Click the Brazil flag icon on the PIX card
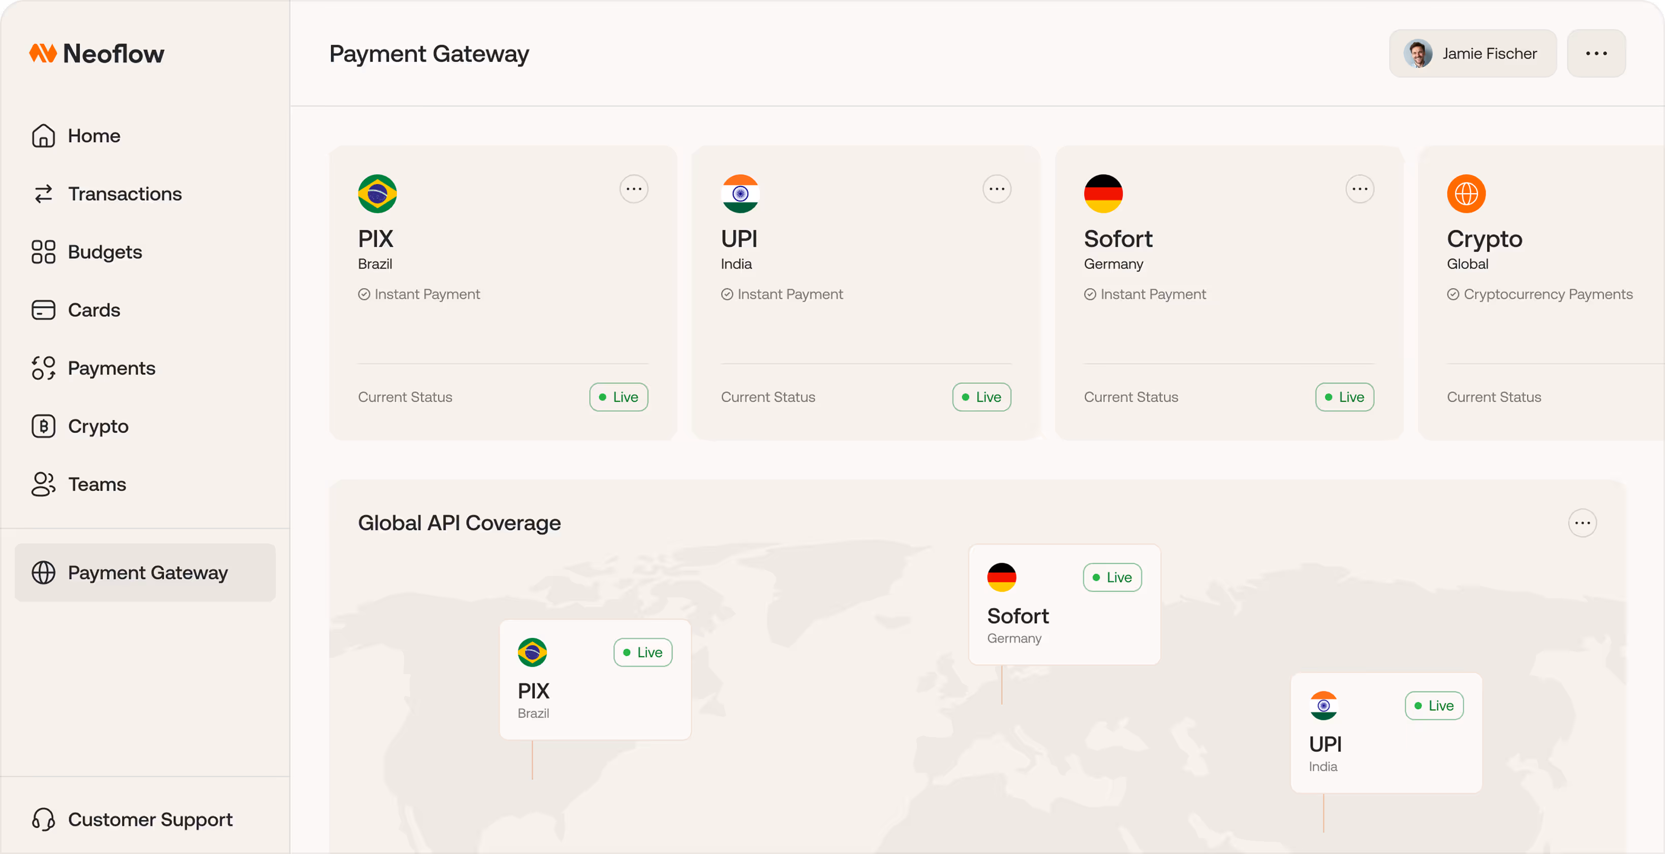Viewport: 1665px width, 854px height. coord(377,193)
